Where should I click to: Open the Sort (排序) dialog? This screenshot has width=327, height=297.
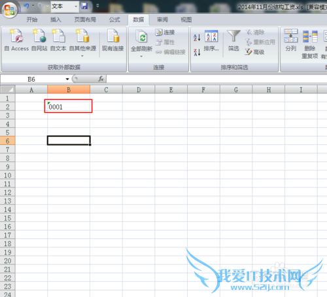[211, 40]
